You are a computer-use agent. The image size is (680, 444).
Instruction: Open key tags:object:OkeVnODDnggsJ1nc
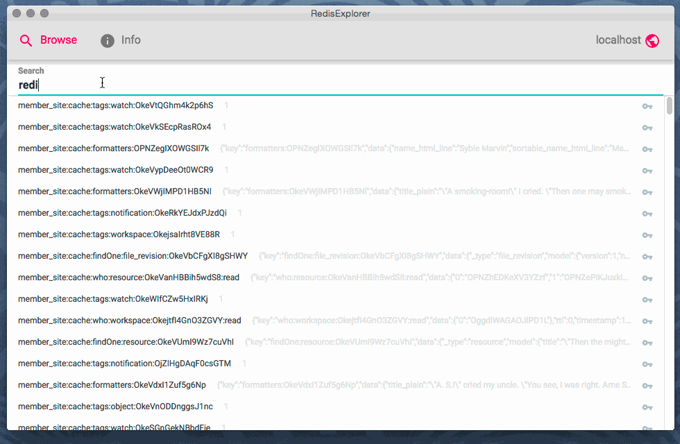click(x=115, y=407)
